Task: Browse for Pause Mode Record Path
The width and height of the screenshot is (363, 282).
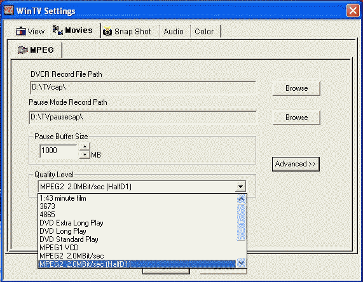Action: click(x=296, y=117)
